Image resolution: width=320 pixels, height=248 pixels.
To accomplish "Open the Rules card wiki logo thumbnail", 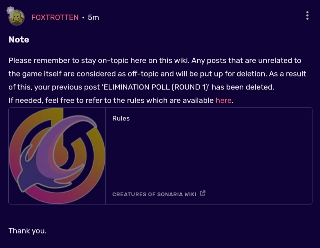I will pos(57,156).
